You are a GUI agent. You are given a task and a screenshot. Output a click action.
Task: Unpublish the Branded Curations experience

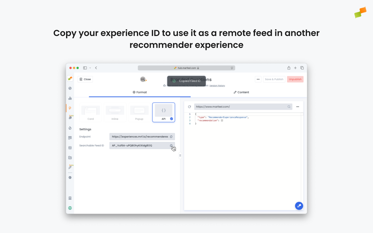(x=295, y=79)
